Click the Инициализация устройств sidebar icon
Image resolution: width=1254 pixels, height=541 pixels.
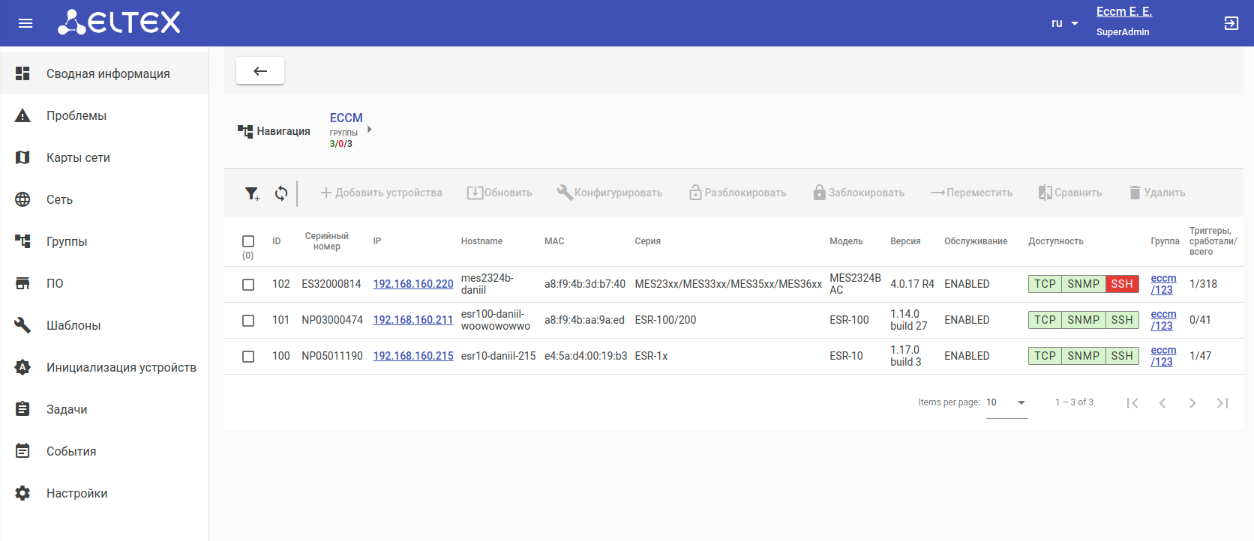22,367
